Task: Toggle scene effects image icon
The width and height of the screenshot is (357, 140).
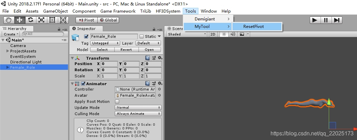Action: pos(242,34)
